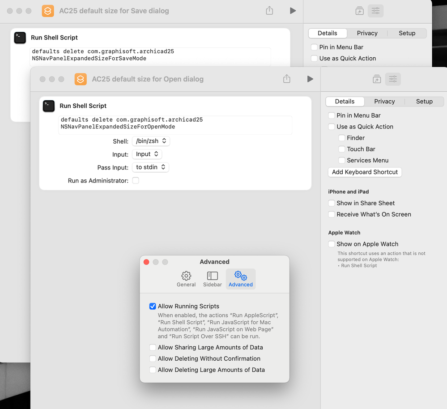The width and height of the screenshot is (447, 409).
Task: Open General preferences pane
Action: click(186, 279)
